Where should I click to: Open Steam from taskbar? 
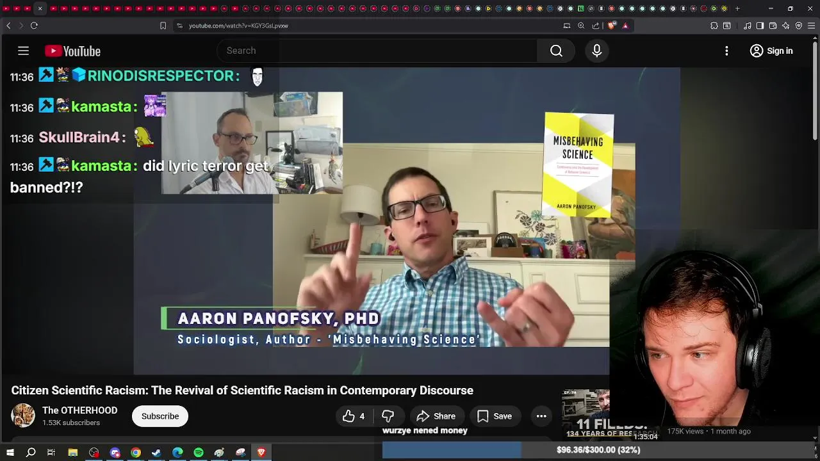pyautogui.click(x=156, y=453)
